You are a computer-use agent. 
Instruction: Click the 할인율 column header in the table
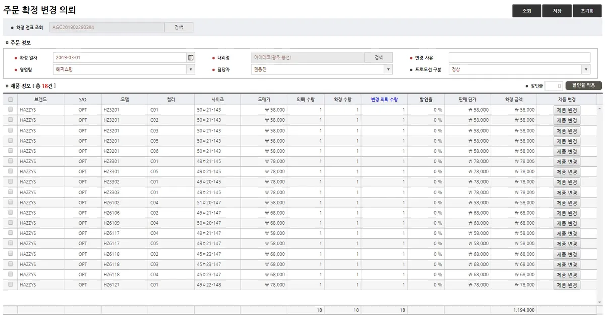pos(426,100)
